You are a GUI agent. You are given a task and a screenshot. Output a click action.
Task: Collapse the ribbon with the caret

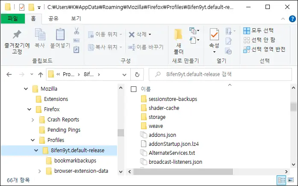click(283, 19)
